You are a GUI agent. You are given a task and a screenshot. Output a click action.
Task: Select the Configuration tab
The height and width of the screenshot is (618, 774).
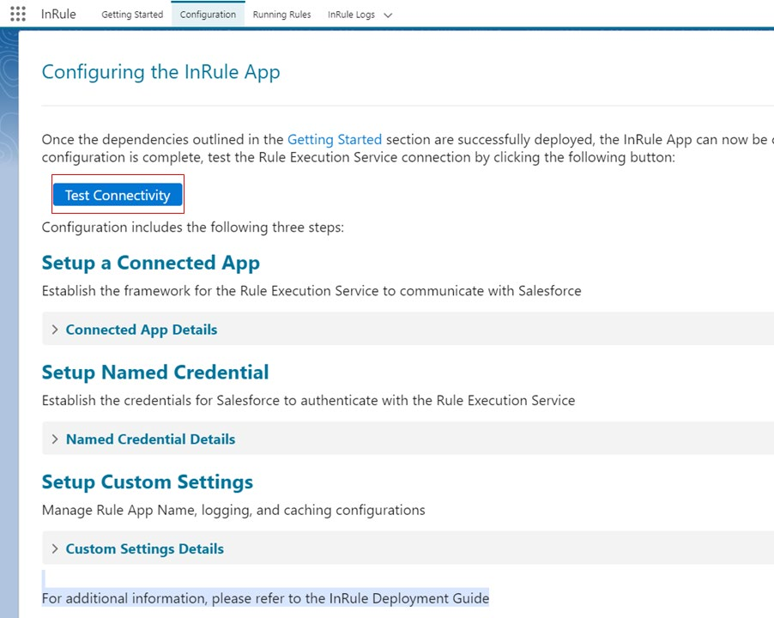click(208, 15)
